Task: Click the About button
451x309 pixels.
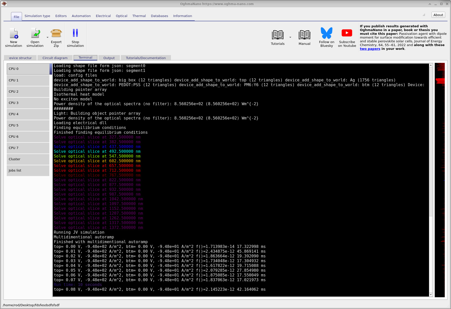Action: 438,15
